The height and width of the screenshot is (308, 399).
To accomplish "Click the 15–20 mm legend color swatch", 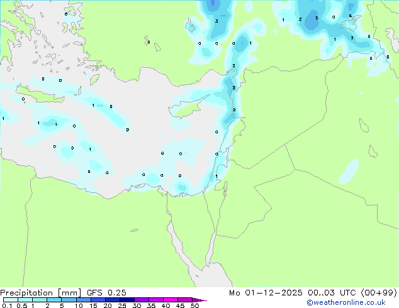I will point(98,300).
